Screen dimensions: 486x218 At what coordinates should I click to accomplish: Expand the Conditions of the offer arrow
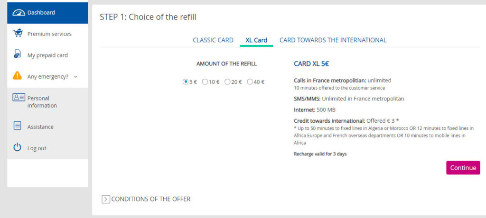pos(106,199)
